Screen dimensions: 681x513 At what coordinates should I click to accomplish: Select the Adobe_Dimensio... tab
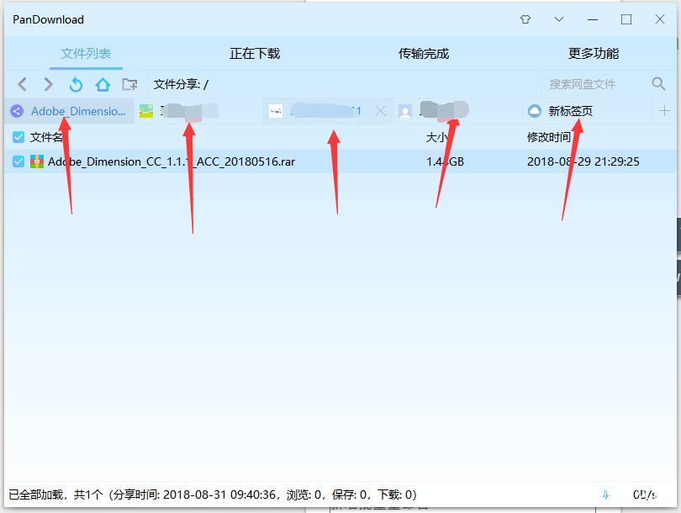coord(70,111)
